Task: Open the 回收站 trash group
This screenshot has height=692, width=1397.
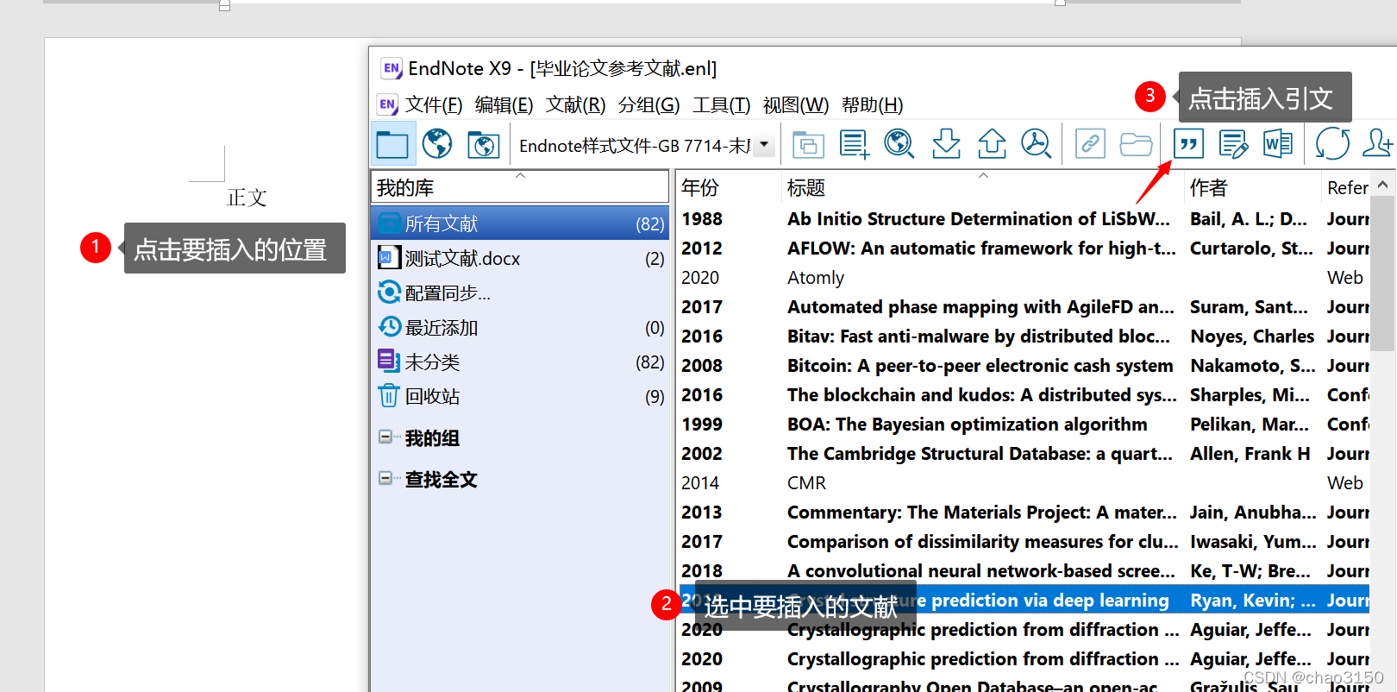Action: tap(520, 396)
